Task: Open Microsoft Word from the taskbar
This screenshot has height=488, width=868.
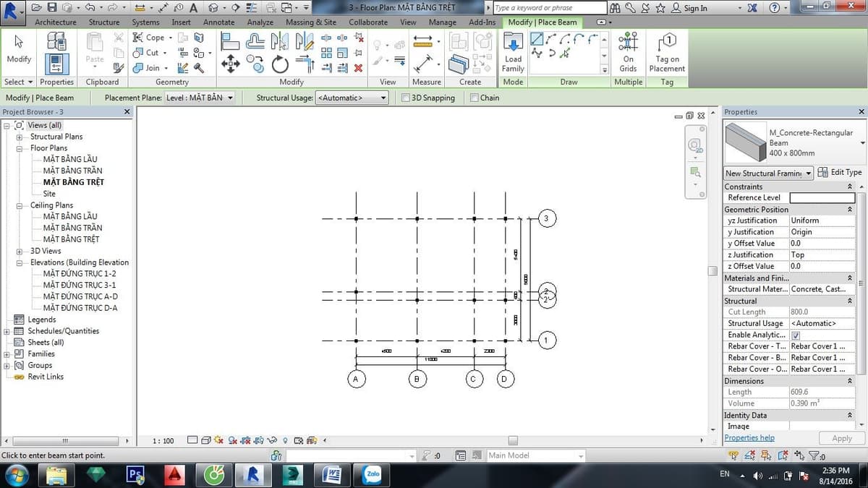Action: click(x=332, y=474)
